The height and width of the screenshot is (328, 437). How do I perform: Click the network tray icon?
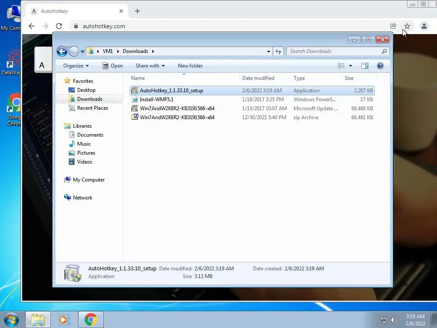384,320
